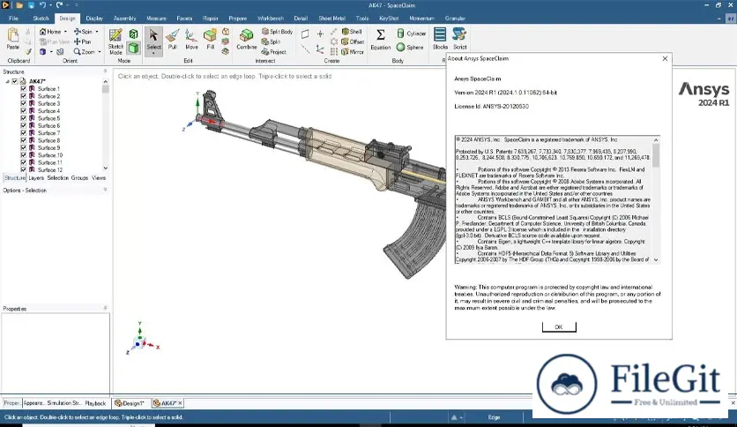737x427 pixels.
Task: Click the format painter brush icon
Action: click(28, 52)
